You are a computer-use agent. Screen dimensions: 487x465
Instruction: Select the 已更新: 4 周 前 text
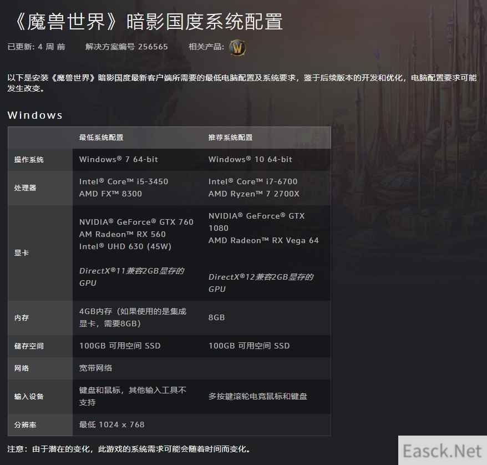tap(37, 47)
